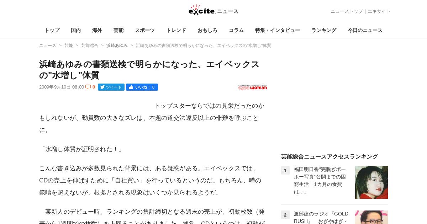Like the article with いいね！ button
The image size is (427, 224).
[x=142, y=87]
